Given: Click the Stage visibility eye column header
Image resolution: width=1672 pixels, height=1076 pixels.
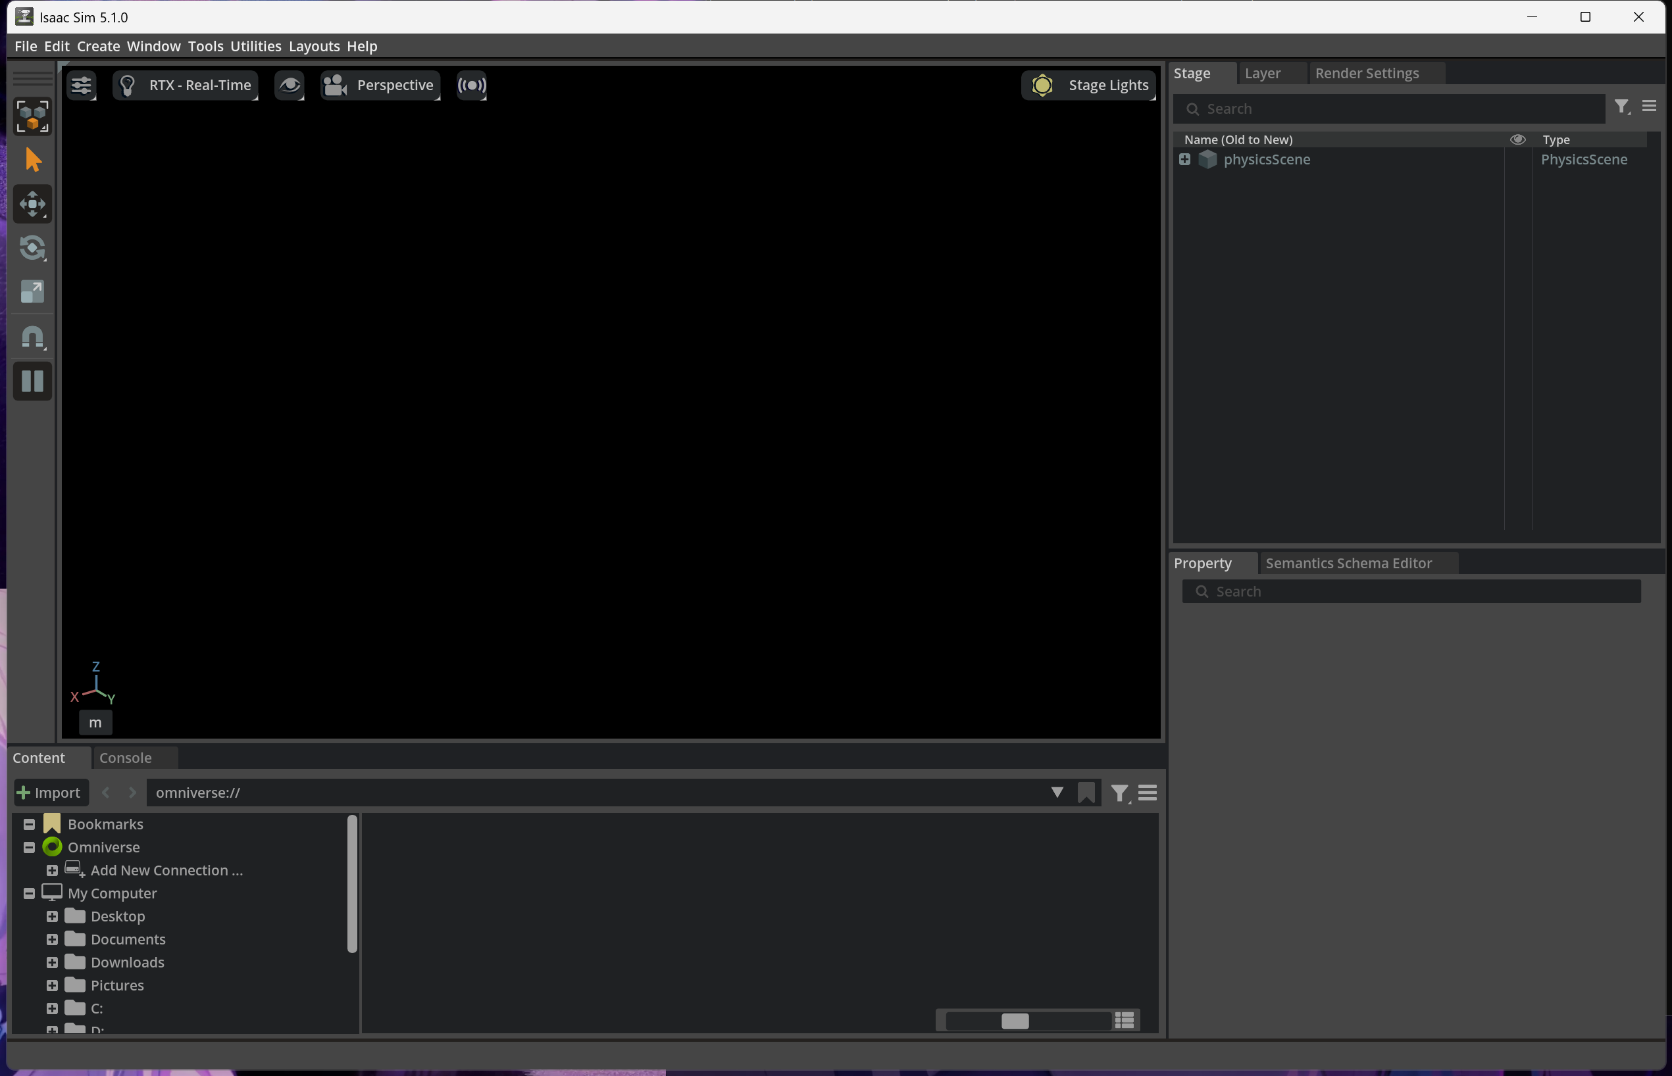Looking at the screenshot, I should pos(1517,139).
